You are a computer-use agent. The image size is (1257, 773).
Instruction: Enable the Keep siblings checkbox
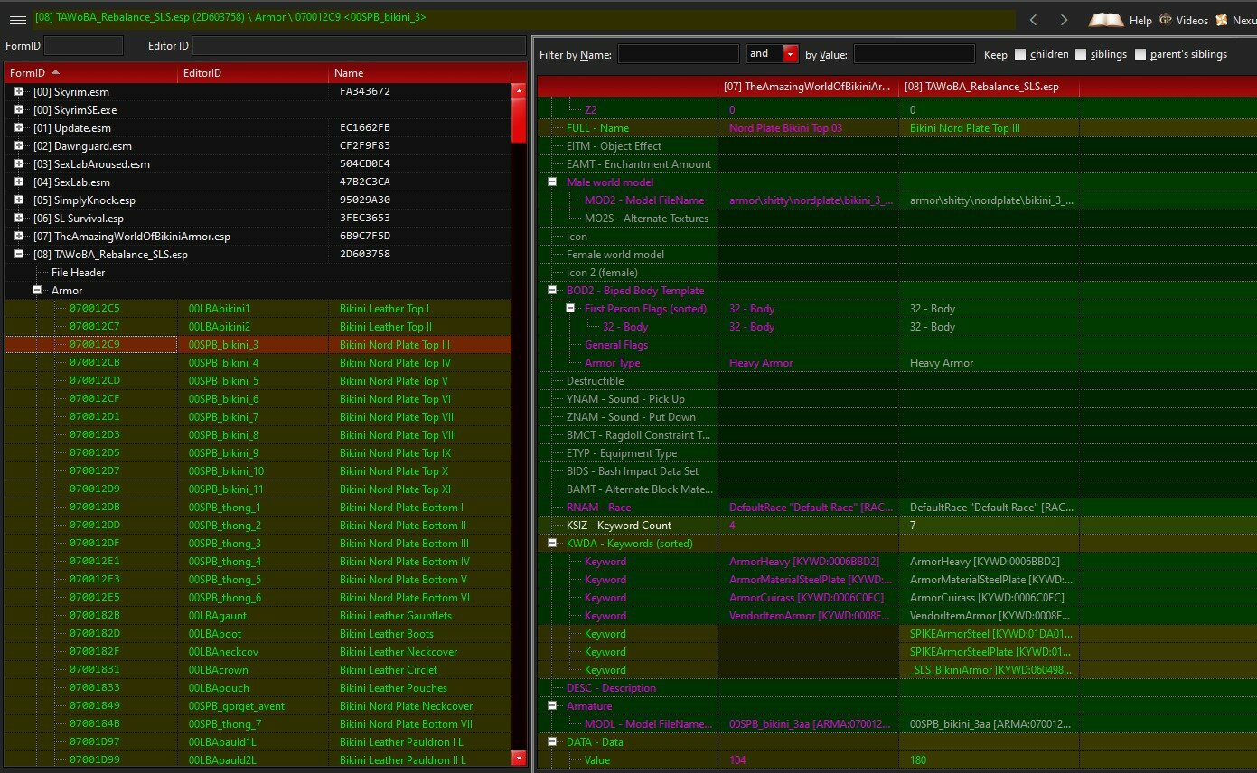(1081, 54)
